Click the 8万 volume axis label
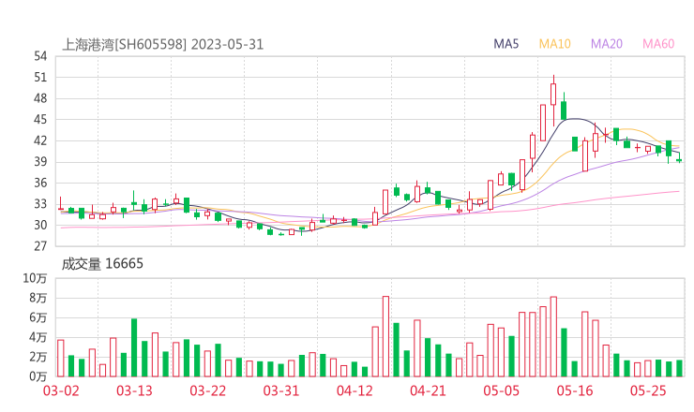The image size is (694, 412). 38,298
